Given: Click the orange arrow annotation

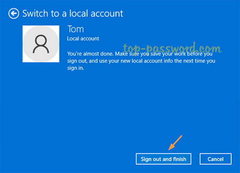Looking at the screenshot, I should point(175,142).
